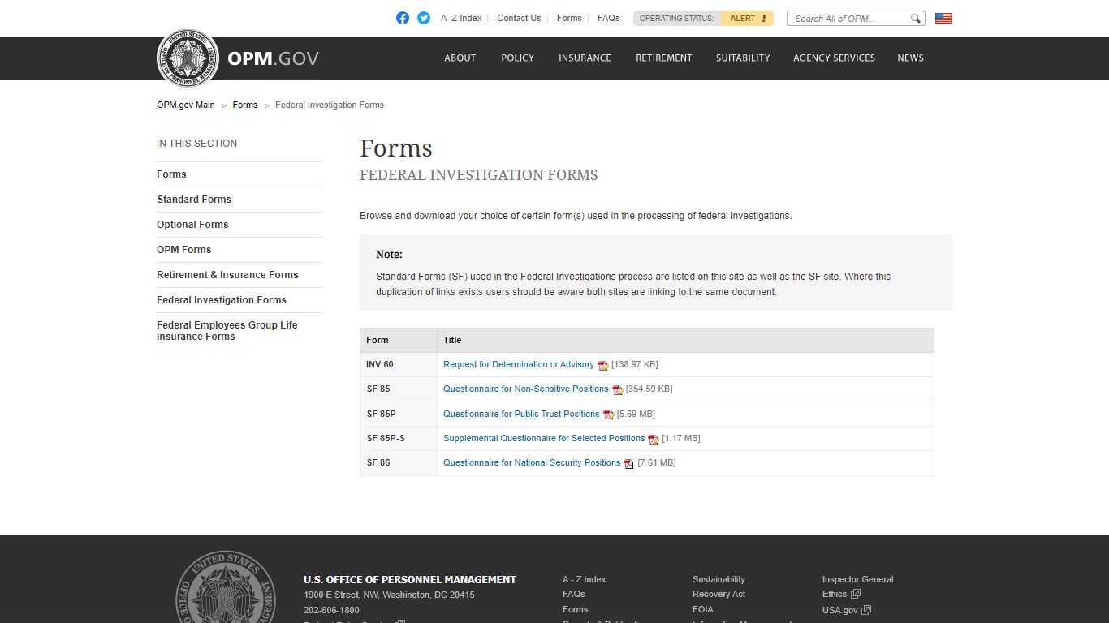Click FAQs link in the top bar

point(608,18)
